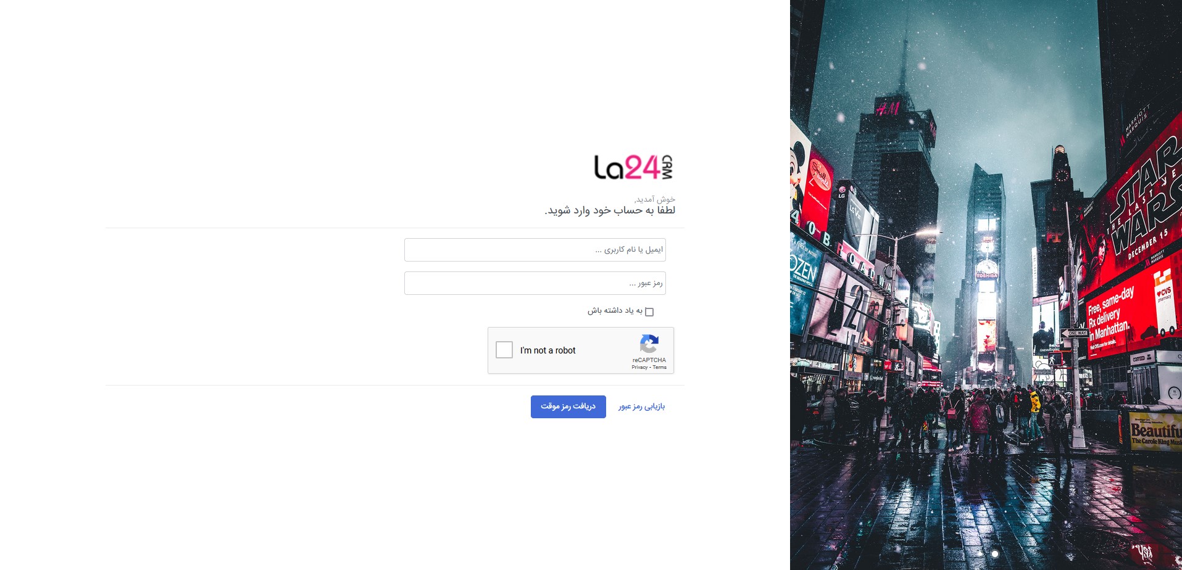This screenshot has width=1182, height=570.
Task: Open the "بازیابی رمز عبور" link
Action: [641, 407]
